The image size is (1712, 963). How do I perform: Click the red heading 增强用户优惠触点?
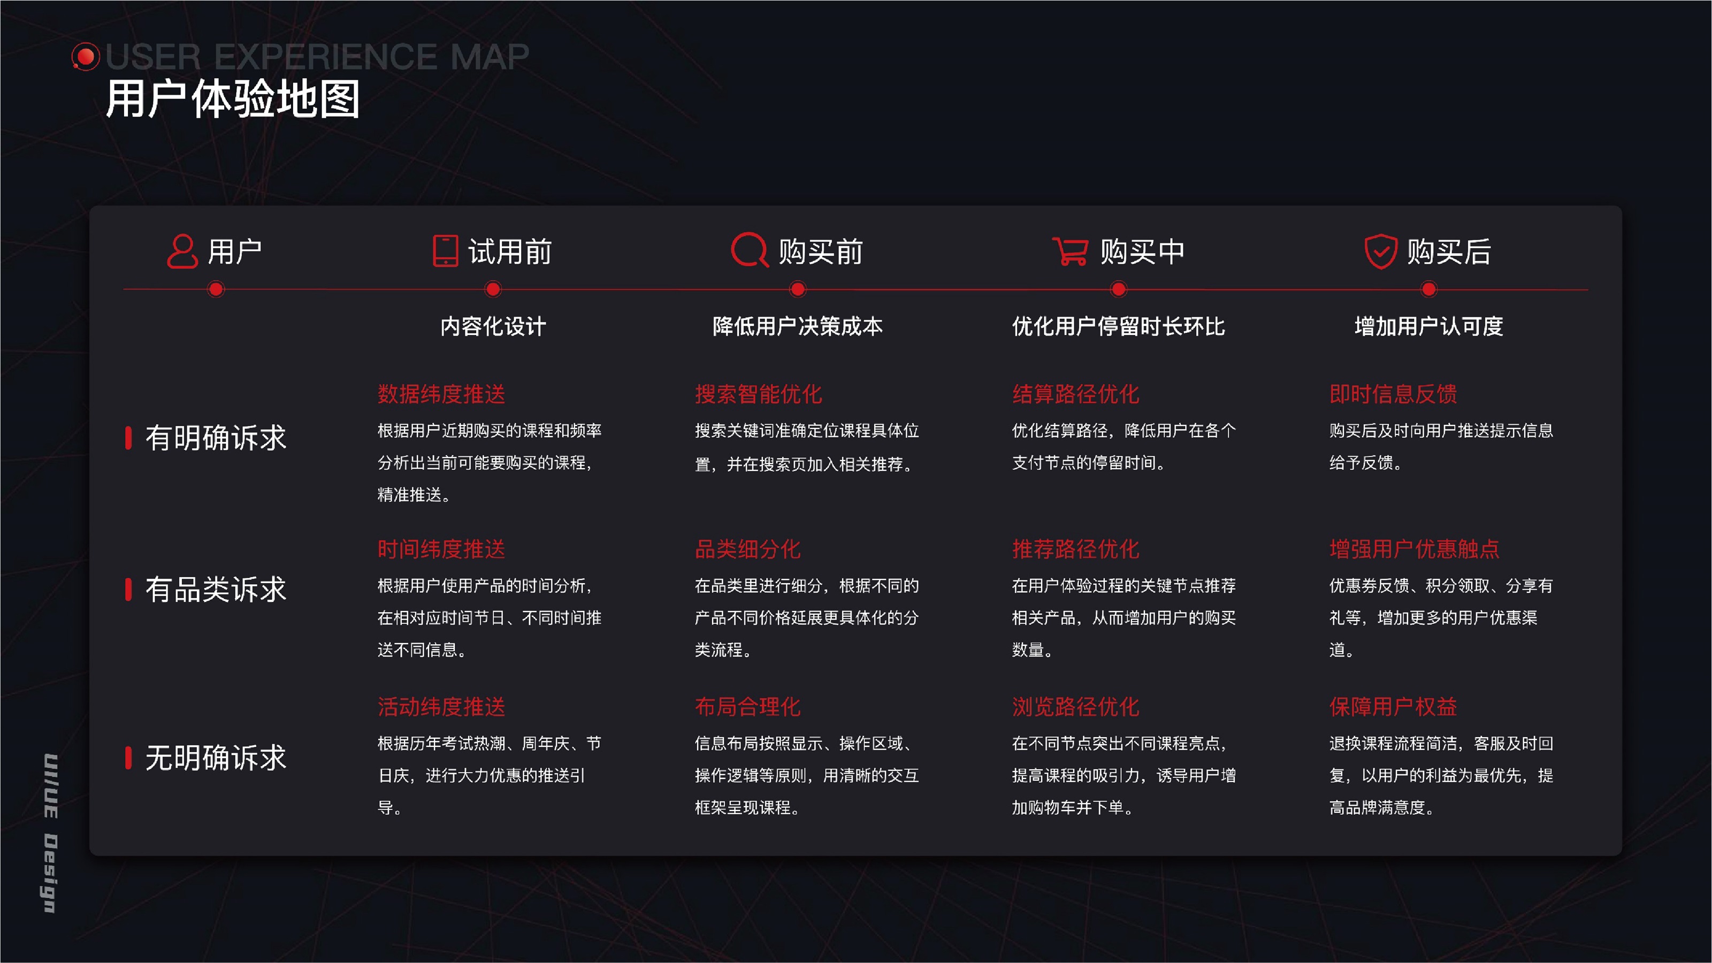(1414, 549)
